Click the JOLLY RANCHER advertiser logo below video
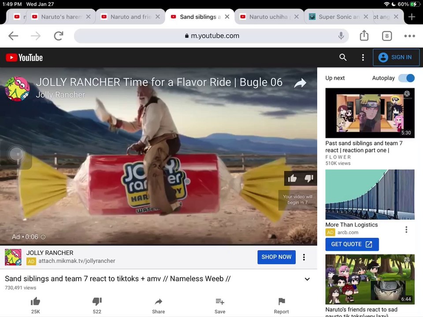The width and height of the screenshot is (423, 317). point(13,257)
